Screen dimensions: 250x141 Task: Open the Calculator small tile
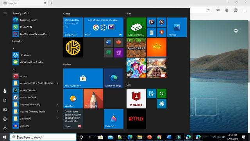pyautogui.click(x=152, y=32)
